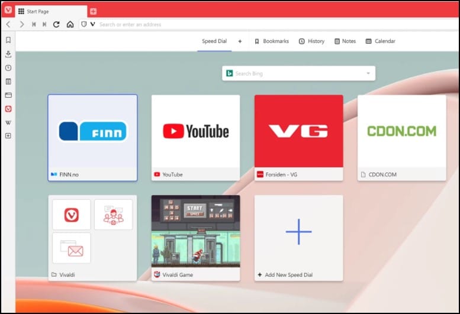This screenshot has width=460, height=314.
Task: Go back to previous page
Action: tap(8, 24)
